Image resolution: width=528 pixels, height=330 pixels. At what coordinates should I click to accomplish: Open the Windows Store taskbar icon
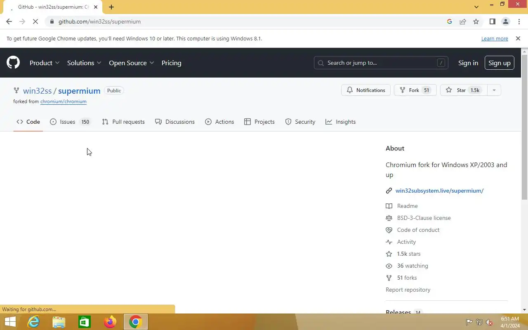tap(85, 322)
